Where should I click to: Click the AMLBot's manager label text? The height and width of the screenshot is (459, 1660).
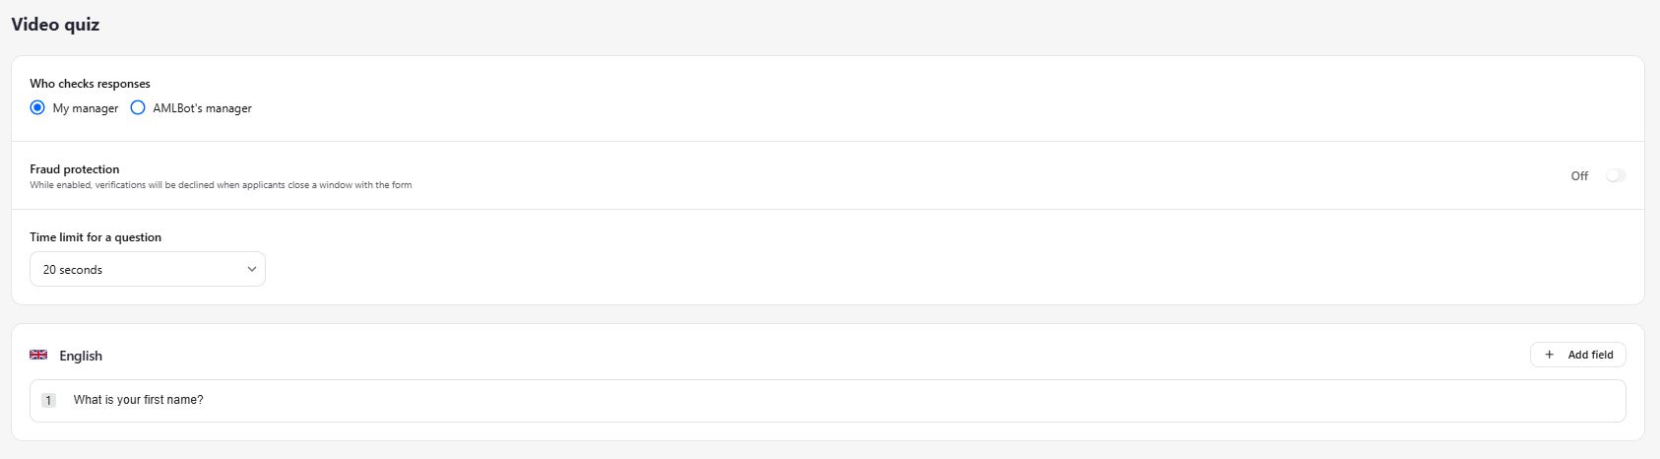tap(202, 108)
